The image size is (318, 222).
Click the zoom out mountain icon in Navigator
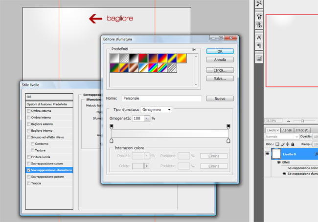pyautogui.click(x=289, y=121)
